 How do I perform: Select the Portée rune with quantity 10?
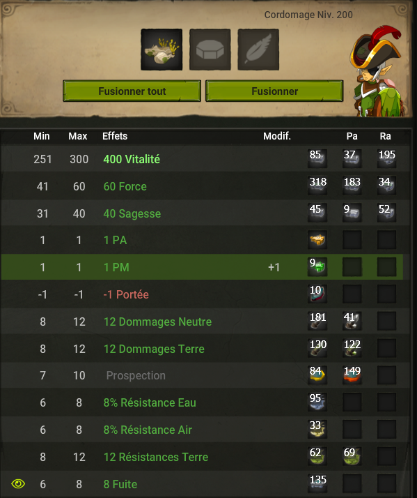[x=317, y=294]
